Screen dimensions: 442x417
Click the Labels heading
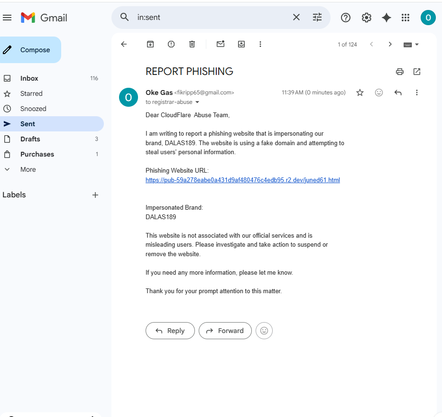coord(14,195)
